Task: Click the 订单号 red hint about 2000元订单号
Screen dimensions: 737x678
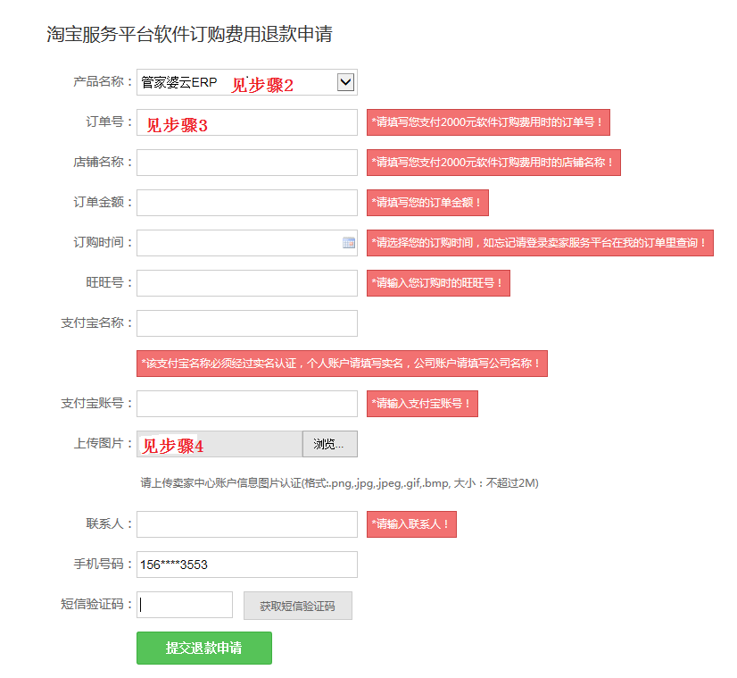Action: point(488,122)
